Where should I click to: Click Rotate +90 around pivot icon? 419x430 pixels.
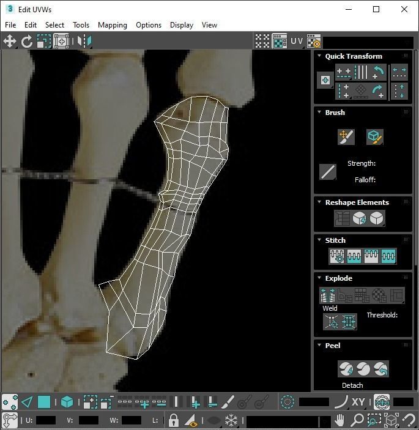point(378,91)
